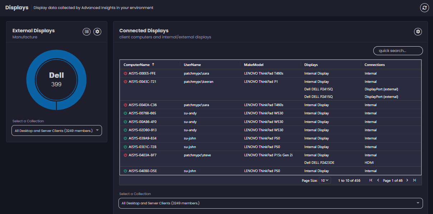Select the AISYS-0403A-BF7 computer row

[x=142, y=155]
